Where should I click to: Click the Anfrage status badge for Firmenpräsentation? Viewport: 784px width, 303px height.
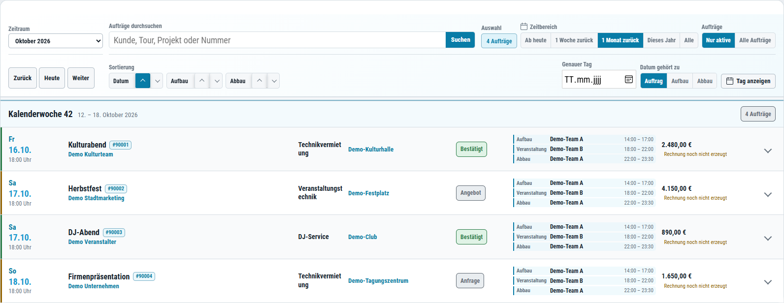(470, 281)
